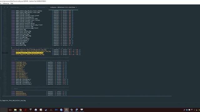Close the middle dimmed tab
This screenshot has width=200, height=112.
click(x=47, y=7)
